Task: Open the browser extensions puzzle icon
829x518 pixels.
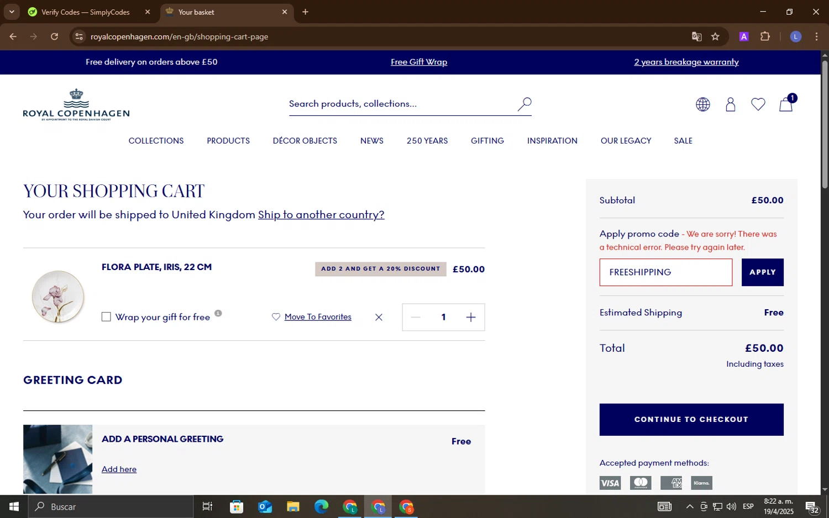Action: 765,36
